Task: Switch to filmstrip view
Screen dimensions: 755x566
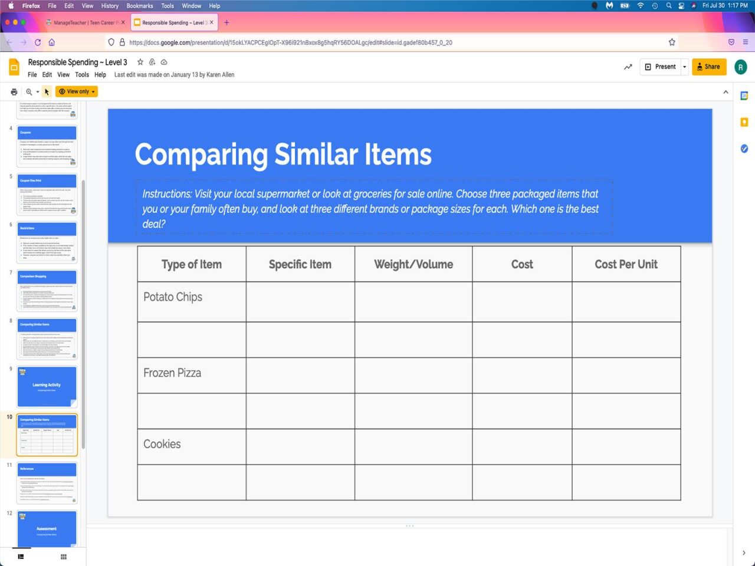Action: (21, 557)
